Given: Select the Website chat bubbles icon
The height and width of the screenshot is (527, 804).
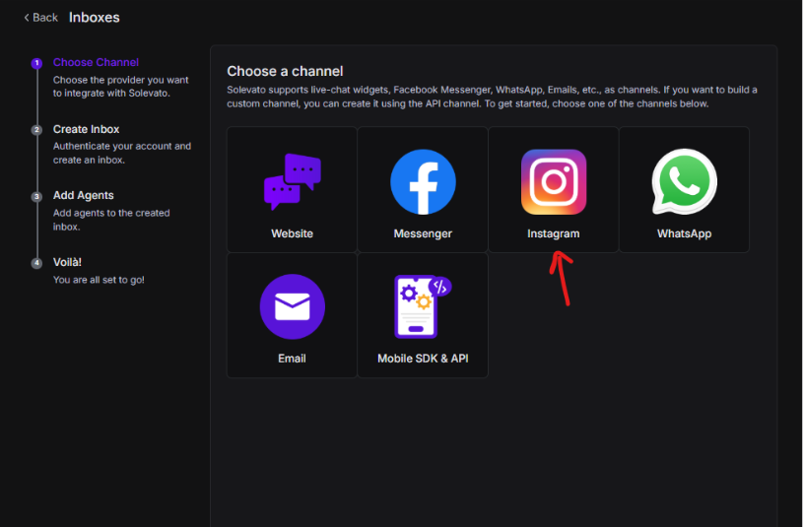Looking at the screenshot, I should 293,182.
